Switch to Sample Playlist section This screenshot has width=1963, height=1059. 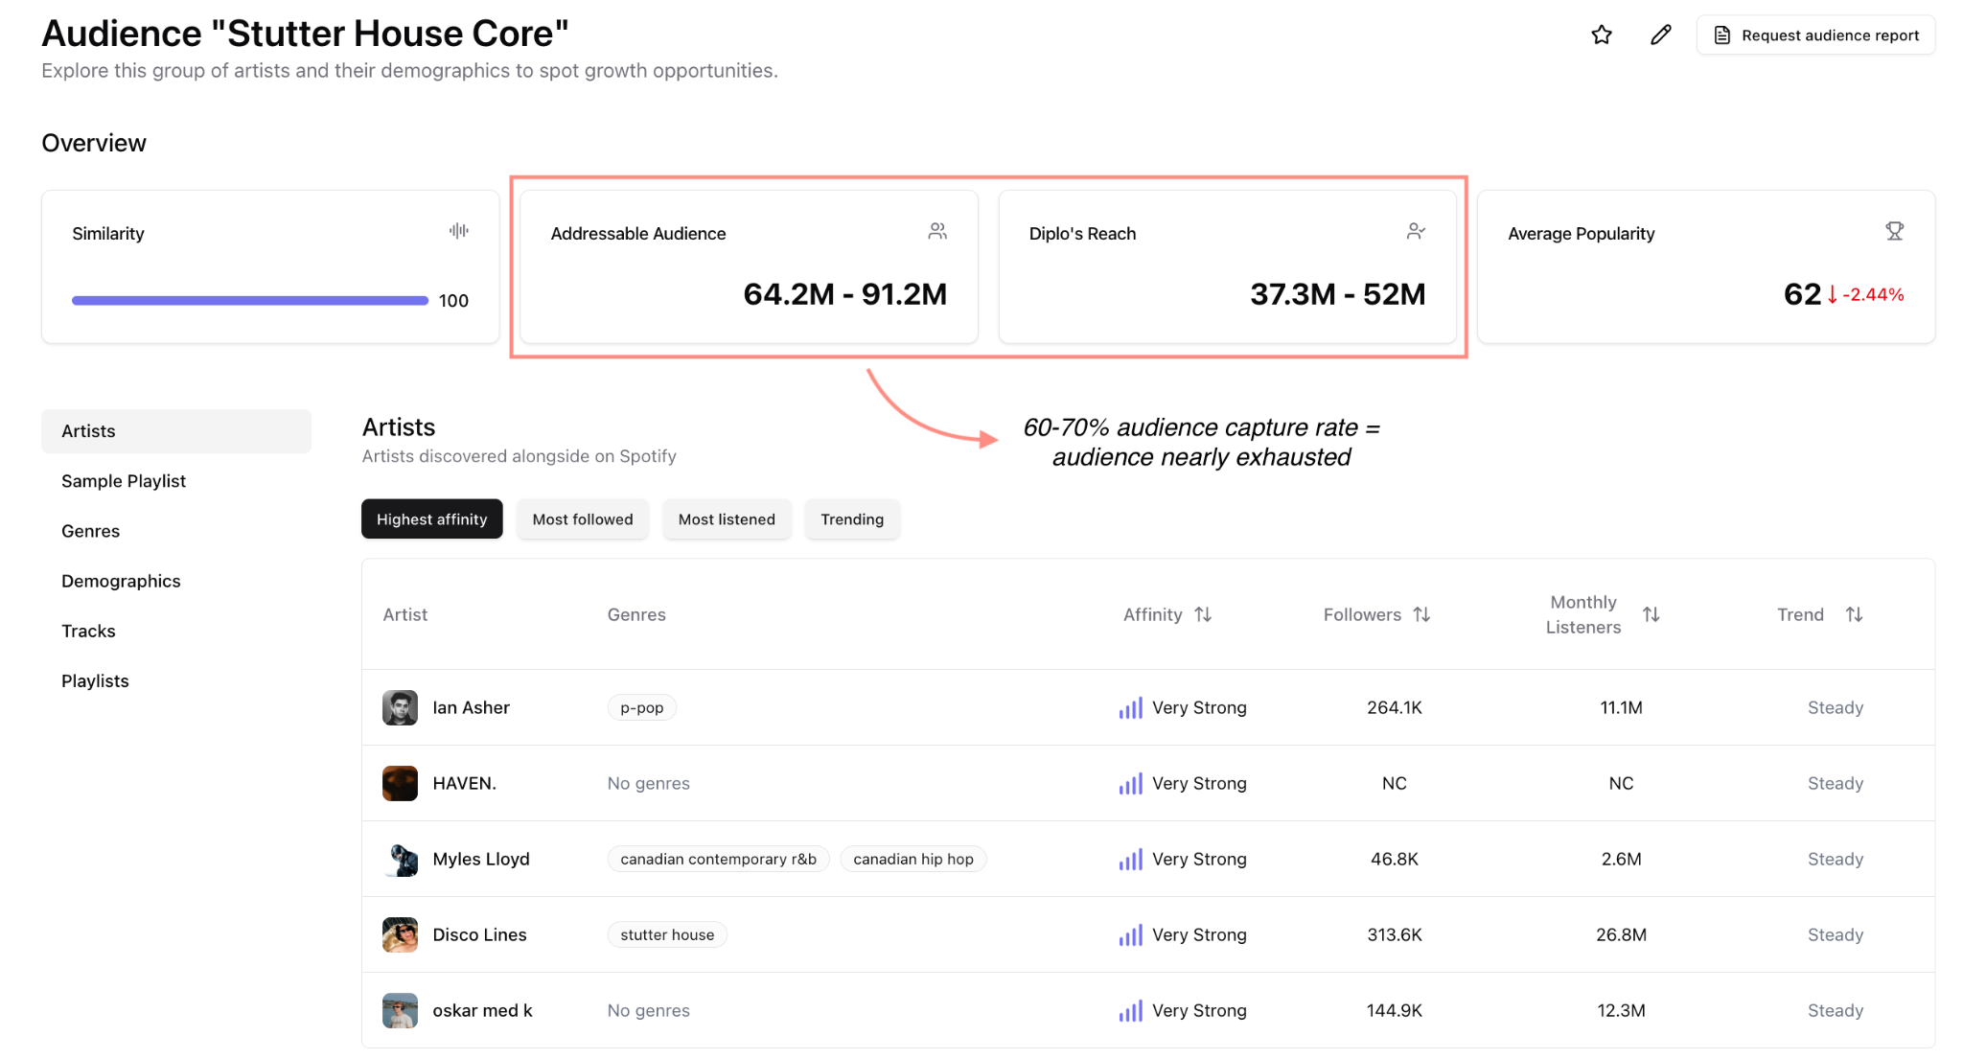tap(124, 481)
